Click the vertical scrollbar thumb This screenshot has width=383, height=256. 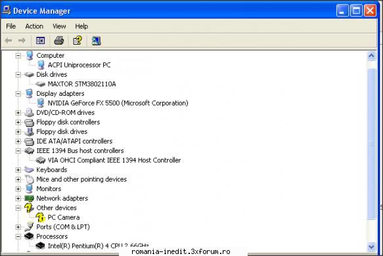371,144
